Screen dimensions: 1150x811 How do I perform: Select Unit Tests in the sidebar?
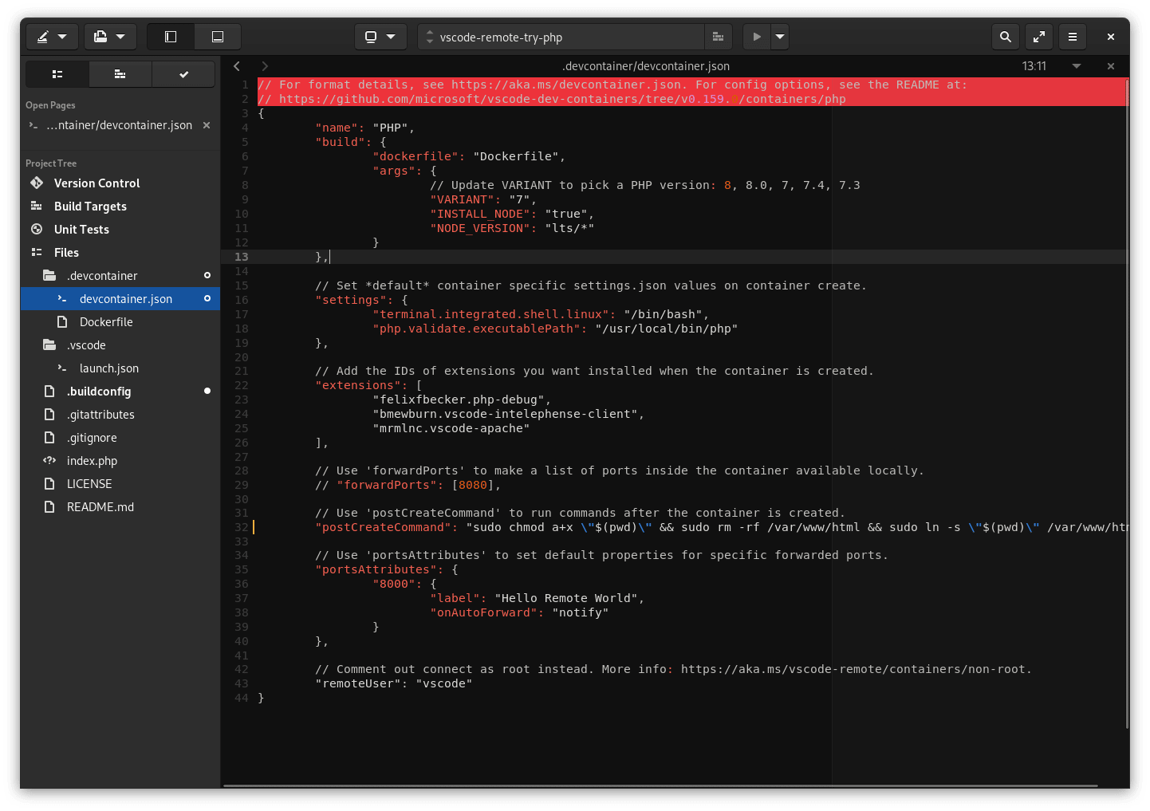tap(81, 229)
